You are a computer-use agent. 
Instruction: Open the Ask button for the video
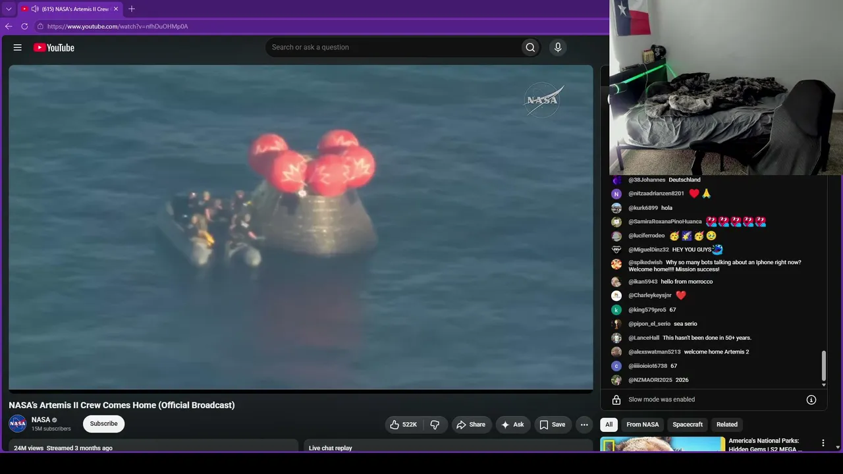512,425
